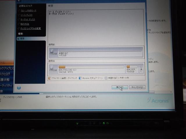Open the 移行方法 step link

pyautogui.click(x=25, y=24)
